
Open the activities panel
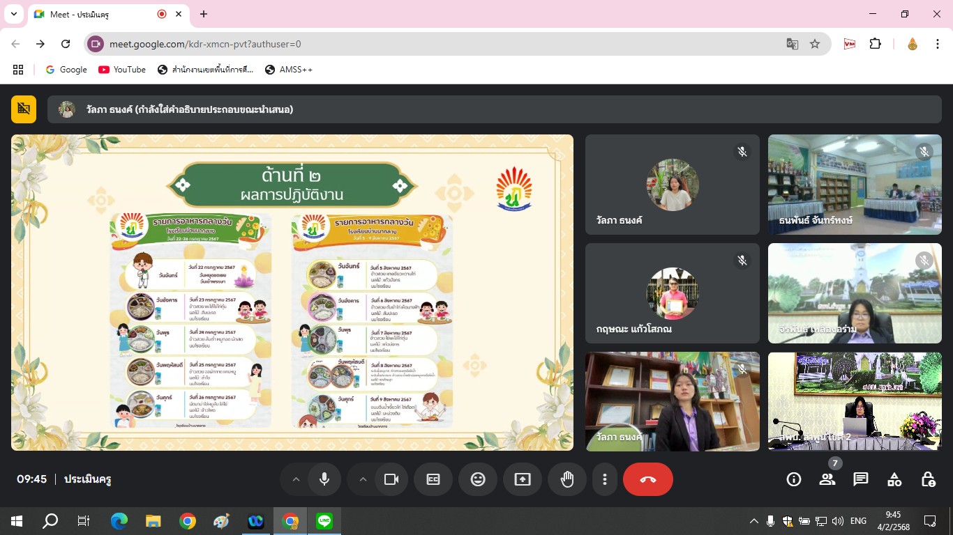(894, 479)
